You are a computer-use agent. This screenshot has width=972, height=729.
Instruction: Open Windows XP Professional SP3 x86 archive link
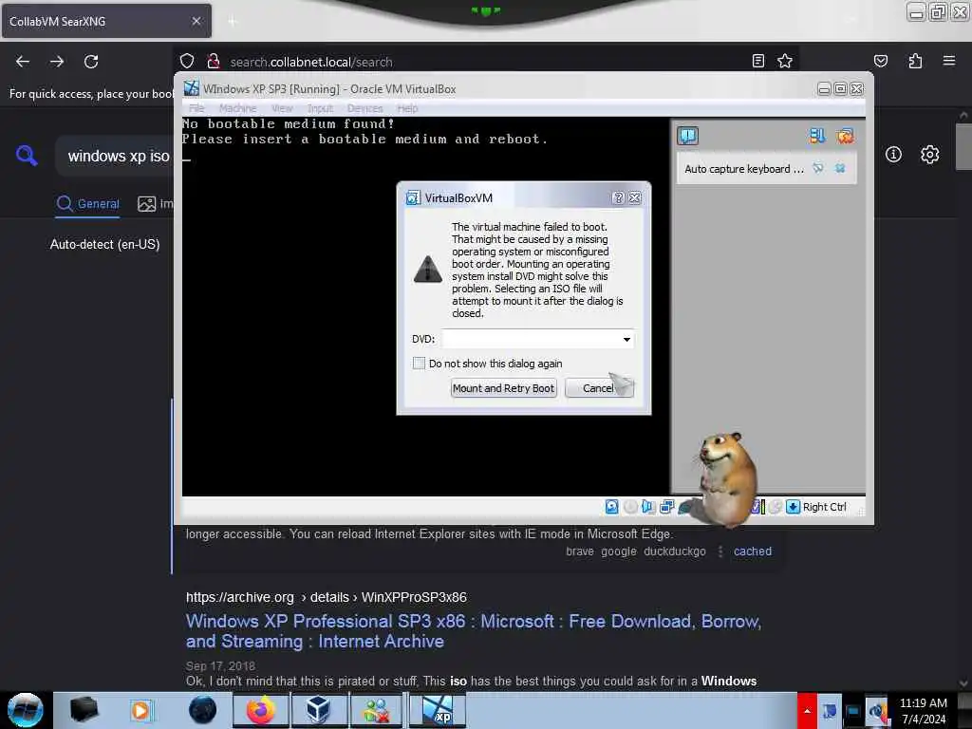(474, 631)
